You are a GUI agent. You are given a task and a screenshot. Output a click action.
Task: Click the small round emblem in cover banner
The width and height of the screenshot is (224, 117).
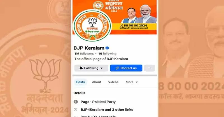[98, 6]
